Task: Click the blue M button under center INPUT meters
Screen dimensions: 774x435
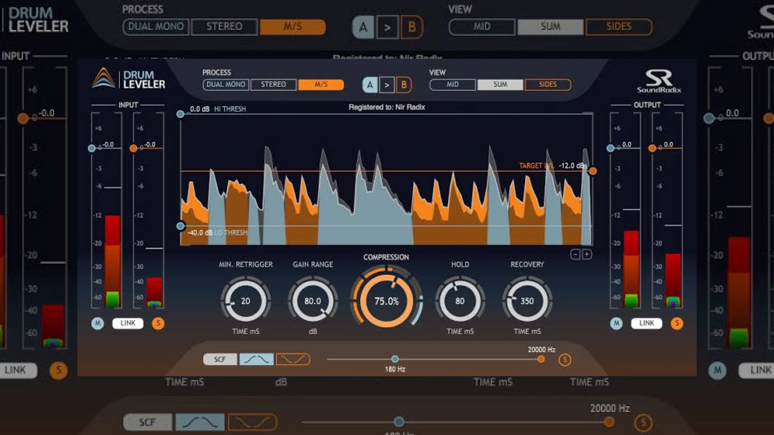Action: 98,323
